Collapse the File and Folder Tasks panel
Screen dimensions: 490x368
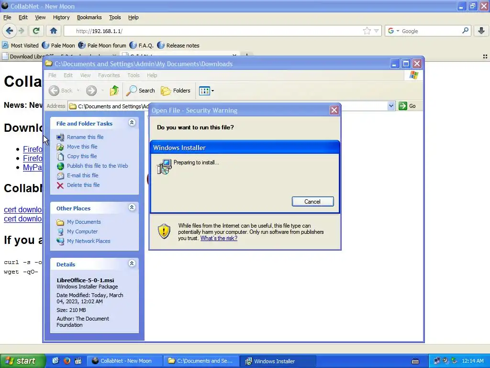point(132,123)
